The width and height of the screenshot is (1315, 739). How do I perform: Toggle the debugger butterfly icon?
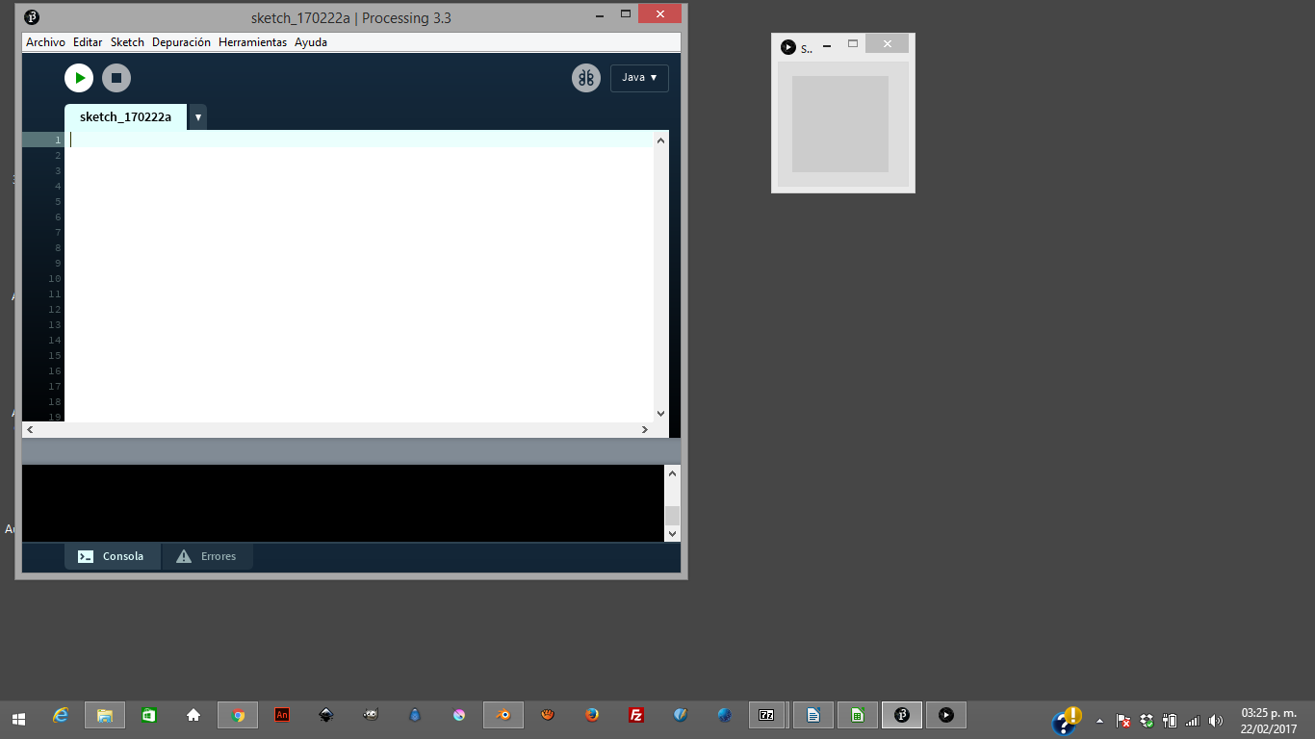[x=585, y=78]
